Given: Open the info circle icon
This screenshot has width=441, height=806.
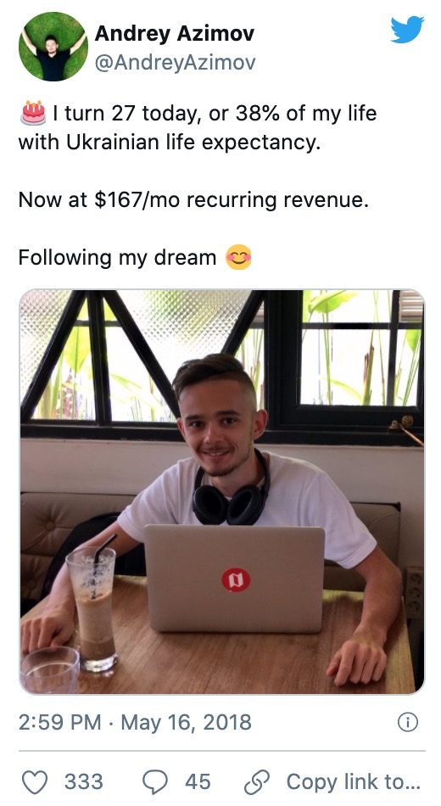Looking at the screenshot, I should click(x=408, y=722).
